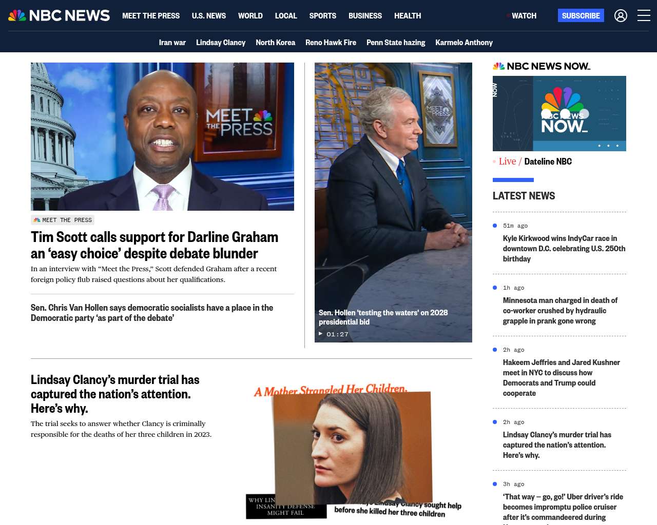Open Uber driver police cruiser story
Screen dimensions: 657x525
[x=563, y=508]
